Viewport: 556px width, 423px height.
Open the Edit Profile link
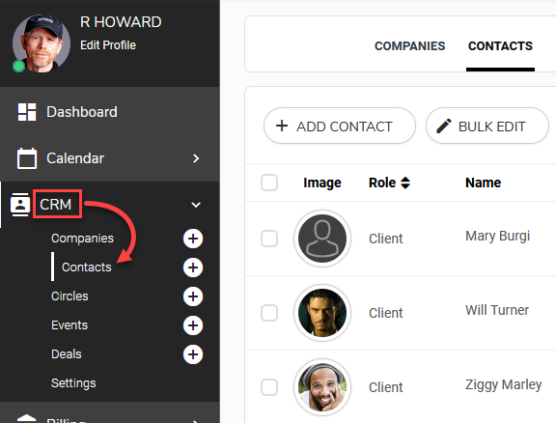pos(108,45)
